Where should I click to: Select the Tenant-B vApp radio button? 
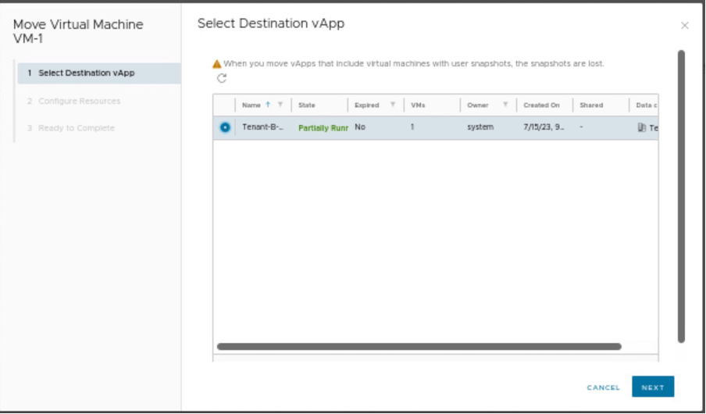click(225, 127)
